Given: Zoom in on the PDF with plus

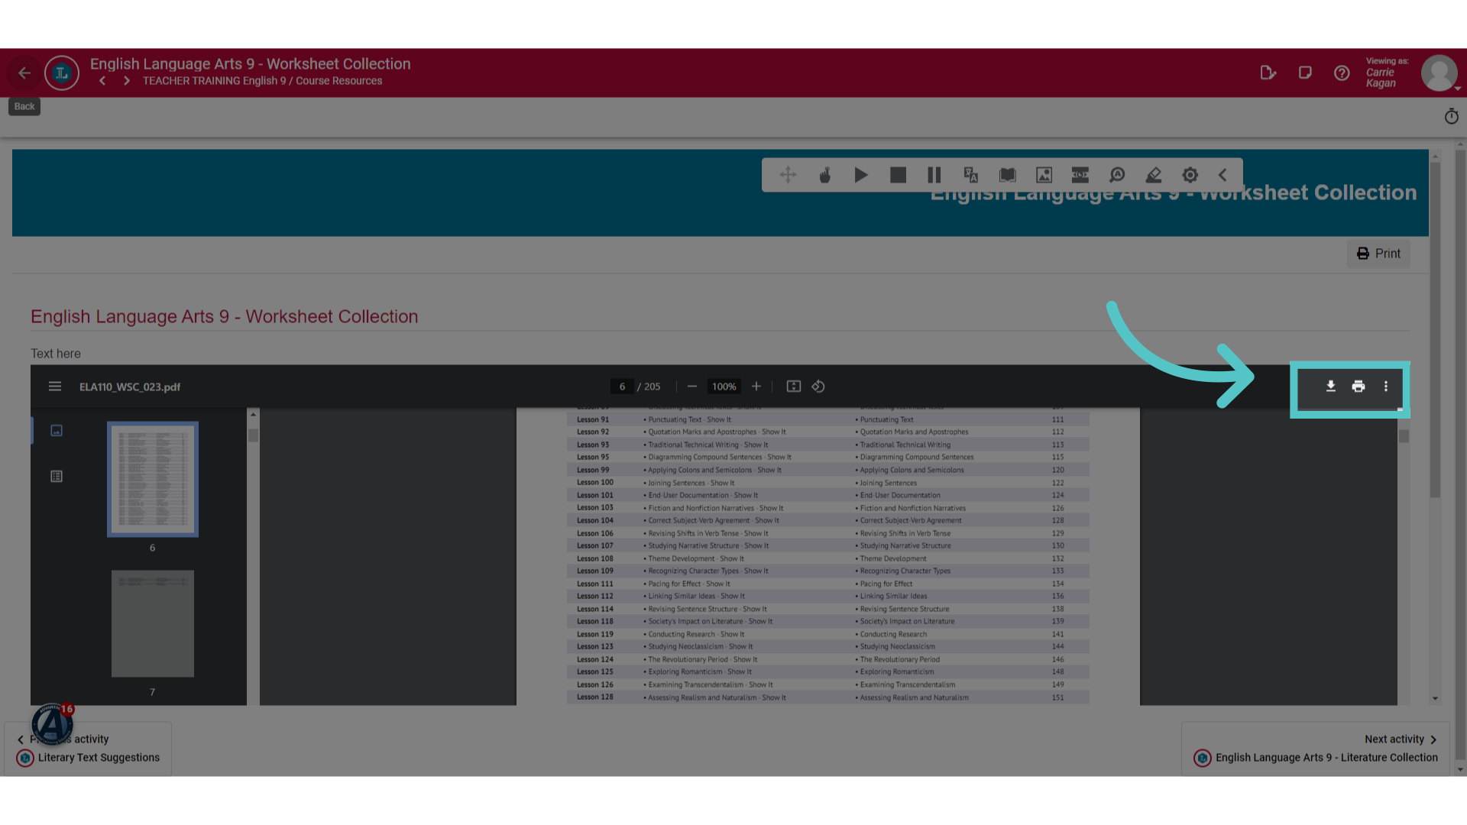Looking at the screenshot, I should [x=756, y=387].
